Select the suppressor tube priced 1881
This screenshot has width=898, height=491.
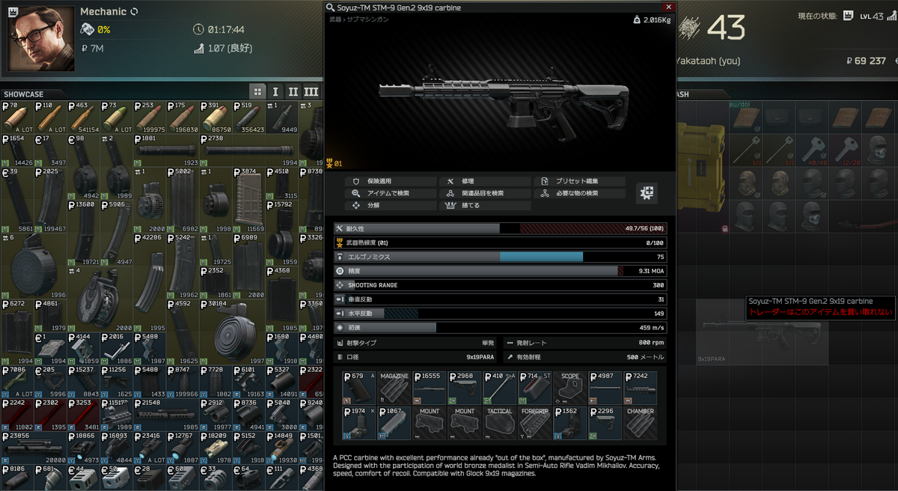[x=166, y=150]
